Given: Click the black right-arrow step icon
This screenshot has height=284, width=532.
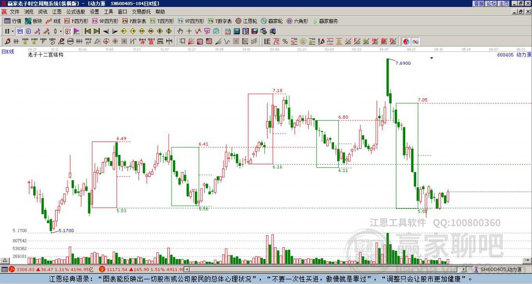Looking at the screenshot, I should pyautogui.click(x=115, y=31).
